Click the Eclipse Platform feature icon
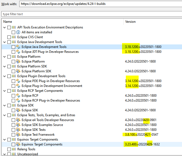This screenshot has width=182, height=156. tap(18, 61)
